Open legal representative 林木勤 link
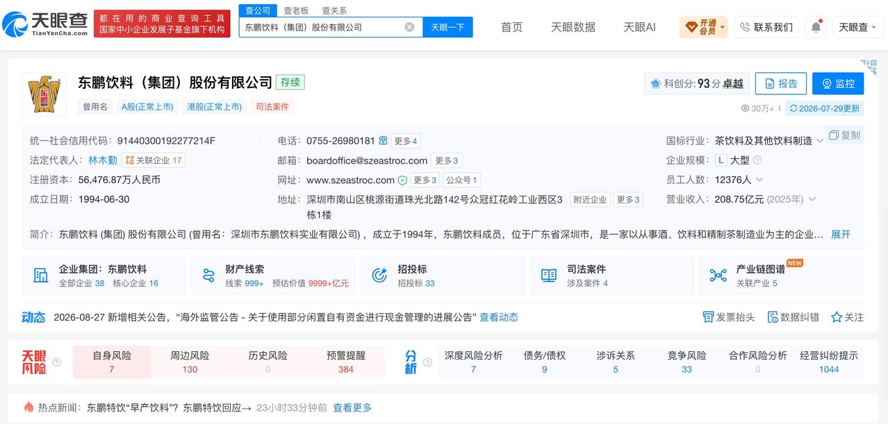 point(103,160)
